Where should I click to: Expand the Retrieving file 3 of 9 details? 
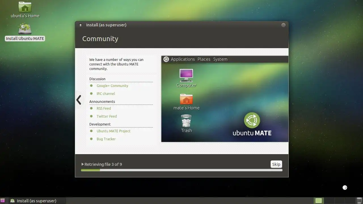pyautogui.click(x=83, y=164)
